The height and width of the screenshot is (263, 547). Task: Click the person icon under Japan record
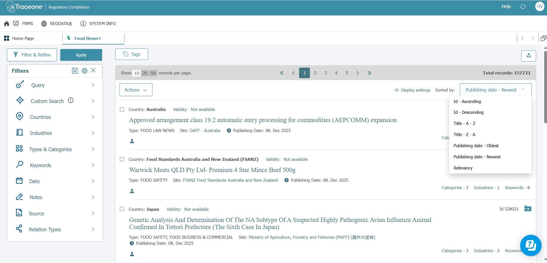pos(132,254)
